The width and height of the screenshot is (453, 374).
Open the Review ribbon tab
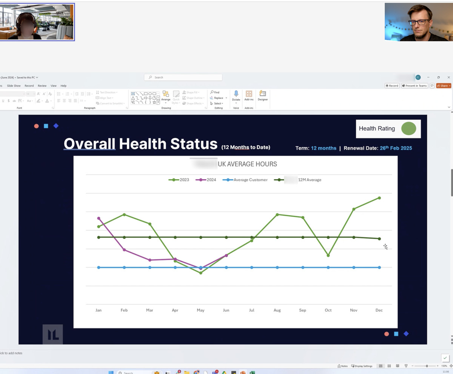click(x=42, y=86)
